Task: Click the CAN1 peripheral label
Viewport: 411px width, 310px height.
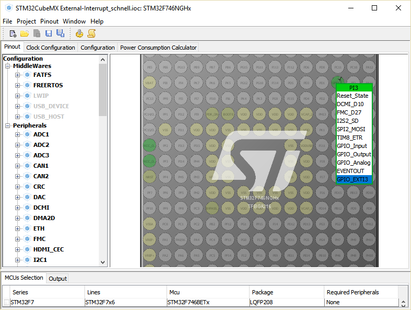Action: click(41, 166)
